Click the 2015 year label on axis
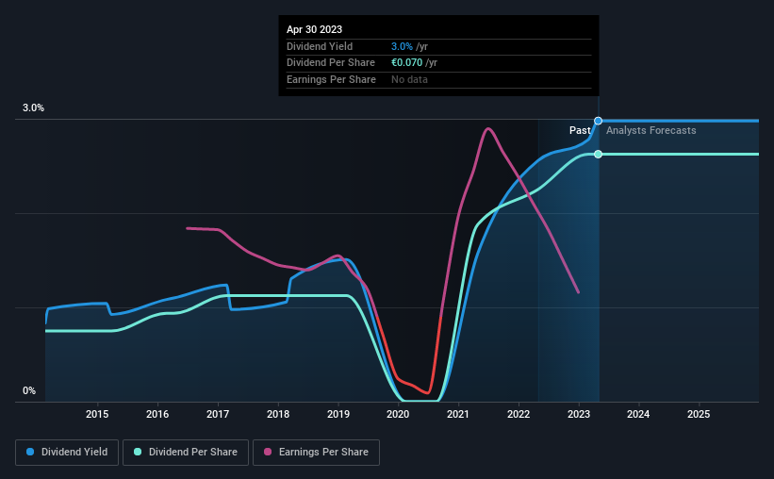This screenshot has width=774, height=479. click(x=97, y=414)
